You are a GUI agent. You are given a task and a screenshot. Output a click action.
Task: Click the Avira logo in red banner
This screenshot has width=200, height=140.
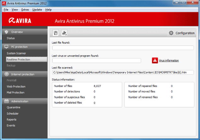pyautogui.click(x=20, y=21)
